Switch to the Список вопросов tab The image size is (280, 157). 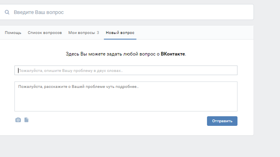[45, 33]
